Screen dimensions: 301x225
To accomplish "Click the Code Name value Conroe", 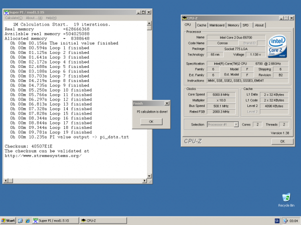I will tap(222, 43).
